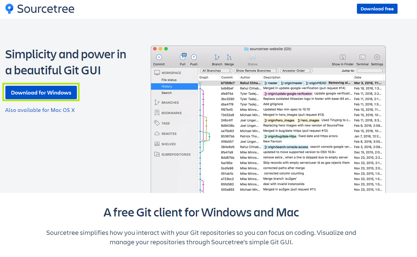
Task: Click origin/search-console-access branch label
Action: pyautogui.click(x=286, y=147)
